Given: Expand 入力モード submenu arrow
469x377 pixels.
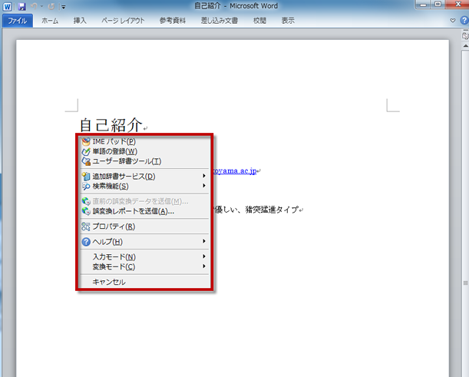Looking at the screenshot, I should click(204, 256).
